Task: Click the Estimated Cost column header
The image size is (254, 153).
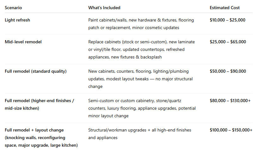Action: (225, 8)
